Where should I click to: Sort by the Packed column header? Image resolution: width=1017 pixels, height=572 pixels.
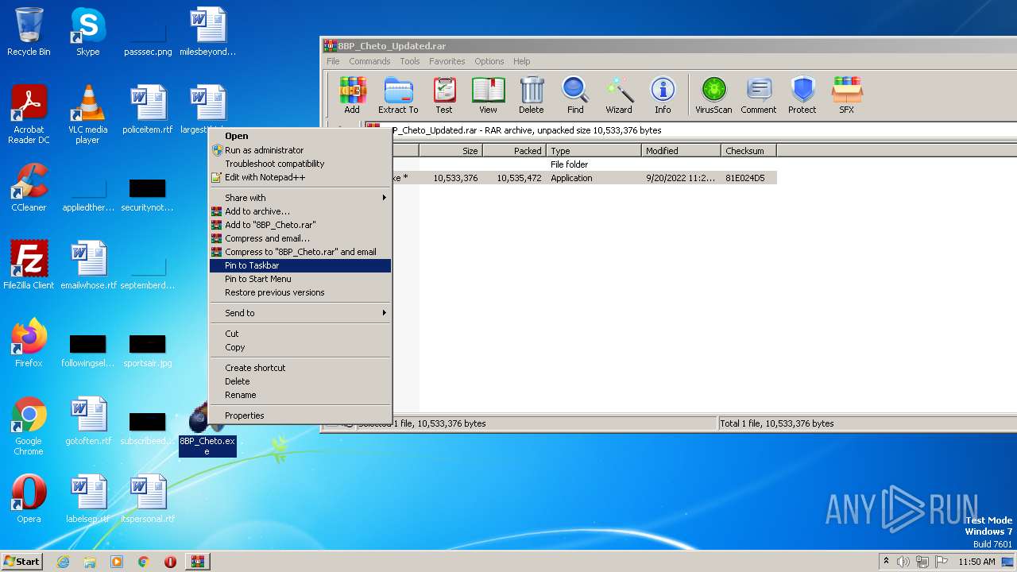[514, 150]
